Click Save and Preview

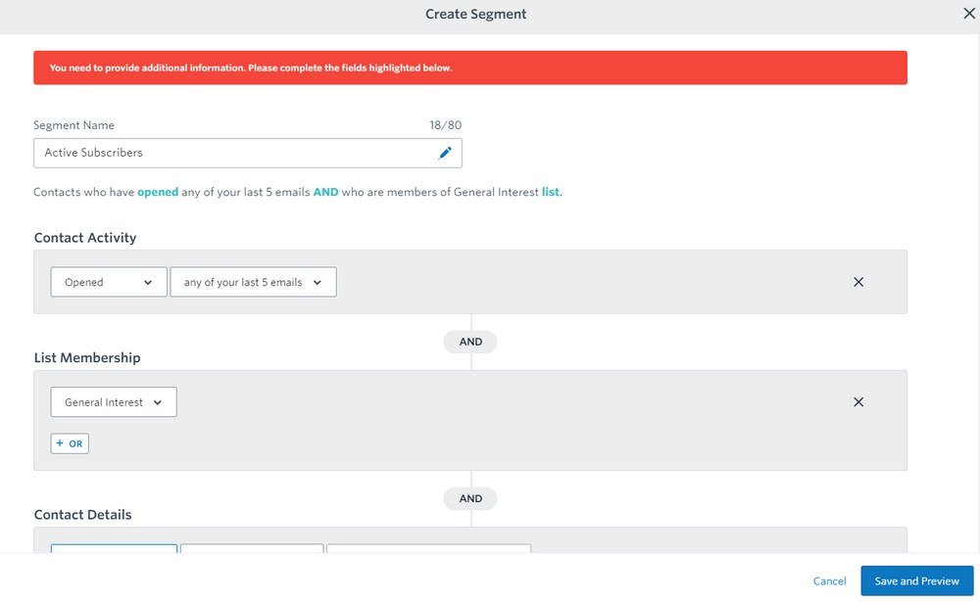(x=917, y=580)
